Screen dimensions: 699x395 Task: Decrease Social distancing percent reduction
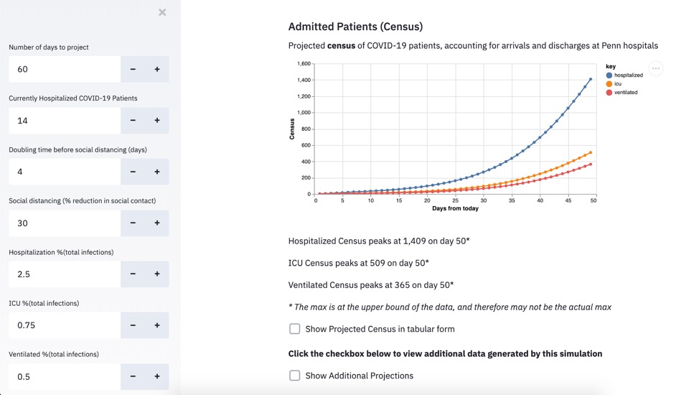pyautogui.click(x=133, y=223)
